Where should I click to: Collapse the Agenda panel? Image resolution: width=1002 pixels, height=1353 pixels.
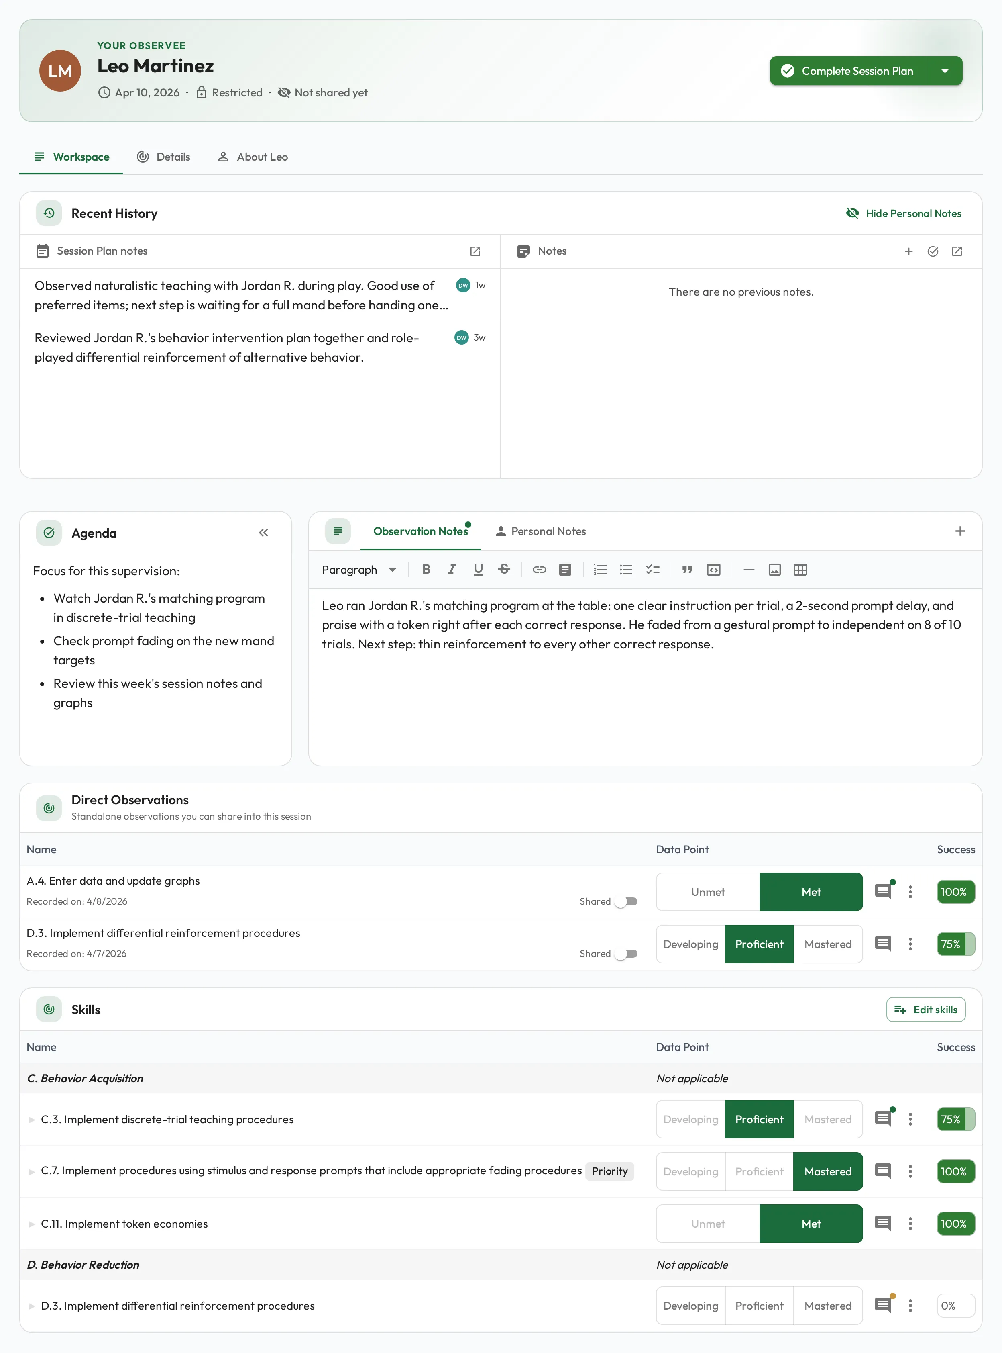point(263,532)
